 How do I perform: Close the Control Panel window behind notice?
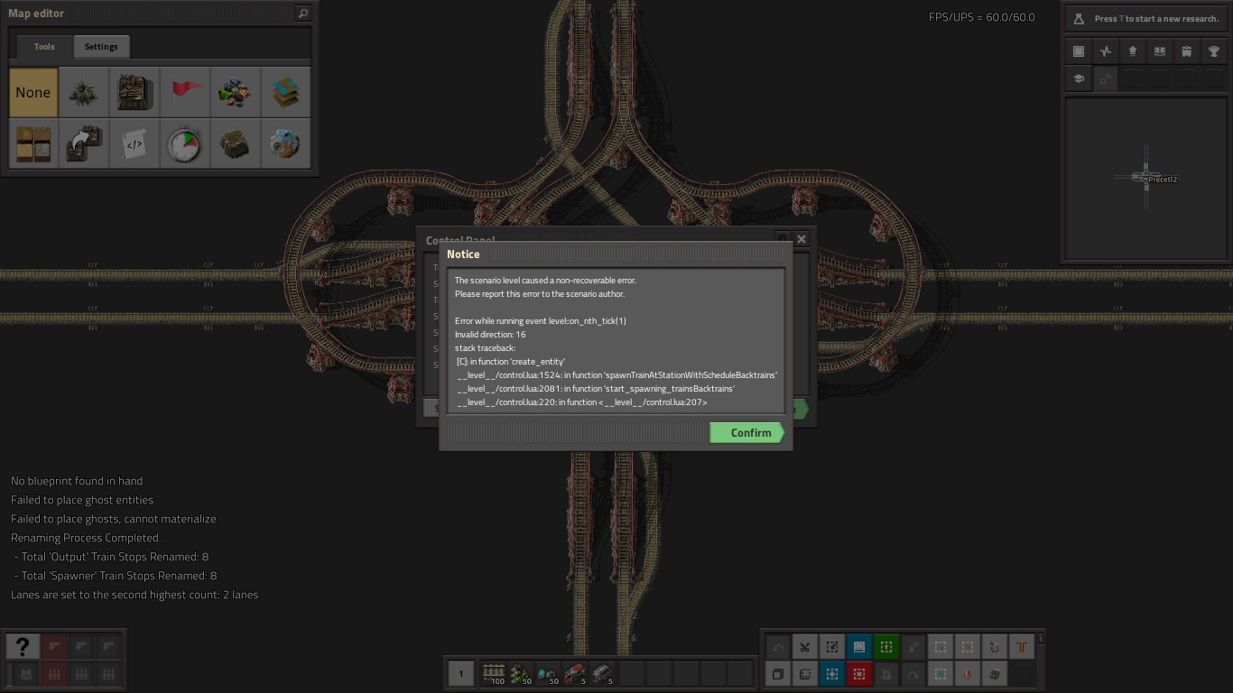tap(801, 239)
